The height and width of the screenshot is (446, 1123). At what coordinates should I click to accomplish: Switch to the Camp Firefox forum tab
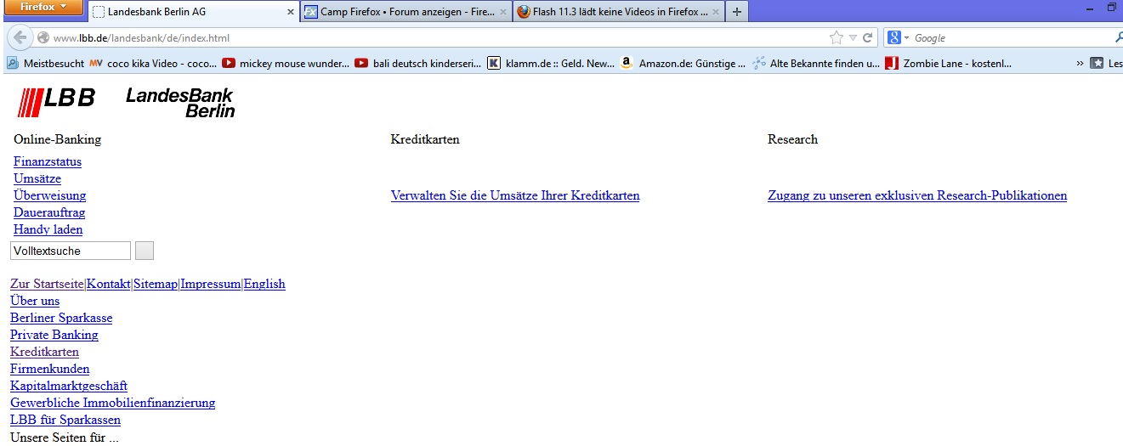click(x=406, y=12)
